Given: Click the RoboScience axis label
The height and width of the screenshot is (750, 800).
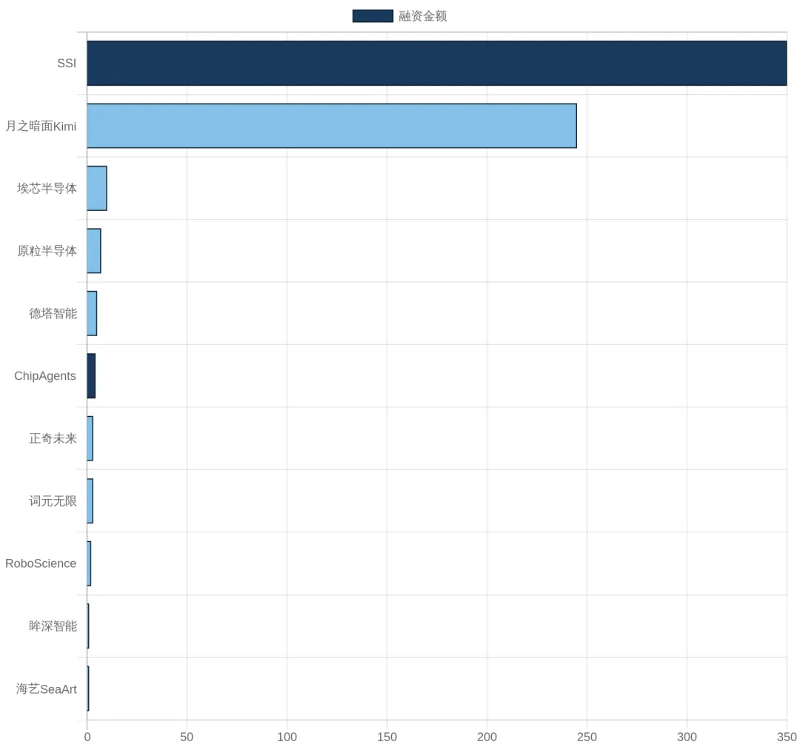Looking at the screenshot, I should coord(41,563).
